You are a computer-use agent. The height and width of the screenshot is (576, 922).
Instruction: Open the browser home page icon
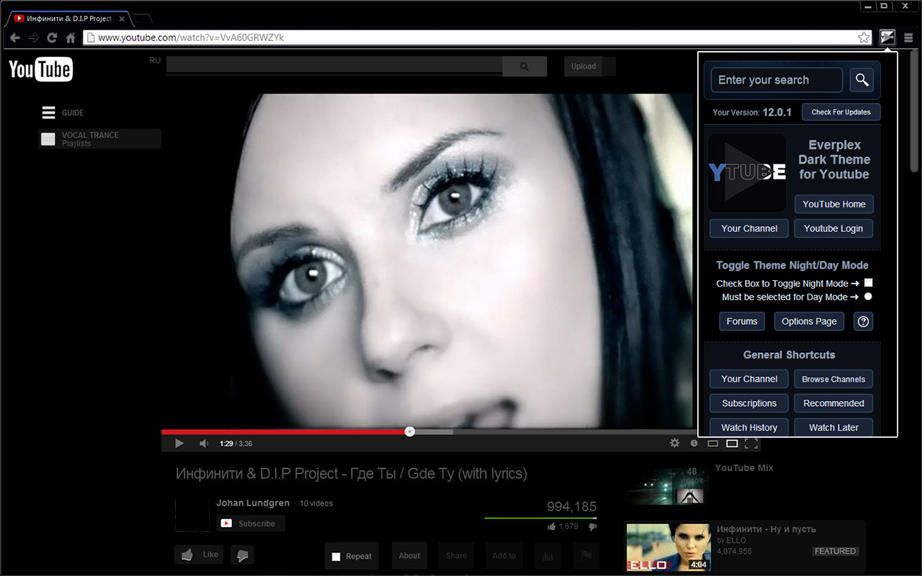pos(71,37)
